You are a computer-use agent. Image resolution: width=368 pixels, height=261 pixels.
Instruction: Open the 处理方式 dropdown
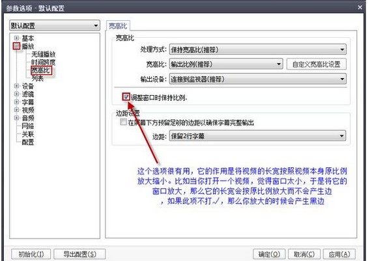(258, 49)
